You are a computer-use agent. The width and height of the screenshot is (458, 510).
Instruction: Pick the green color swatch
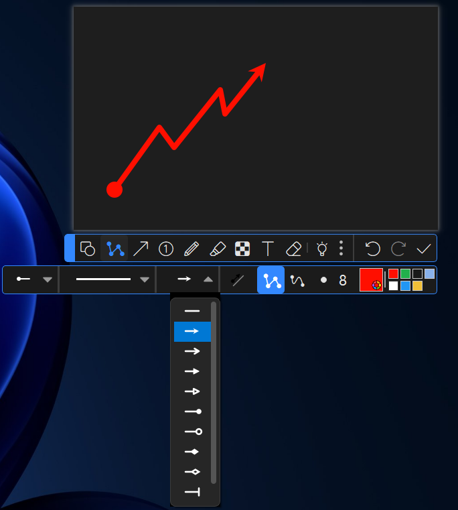pos(405,273)
